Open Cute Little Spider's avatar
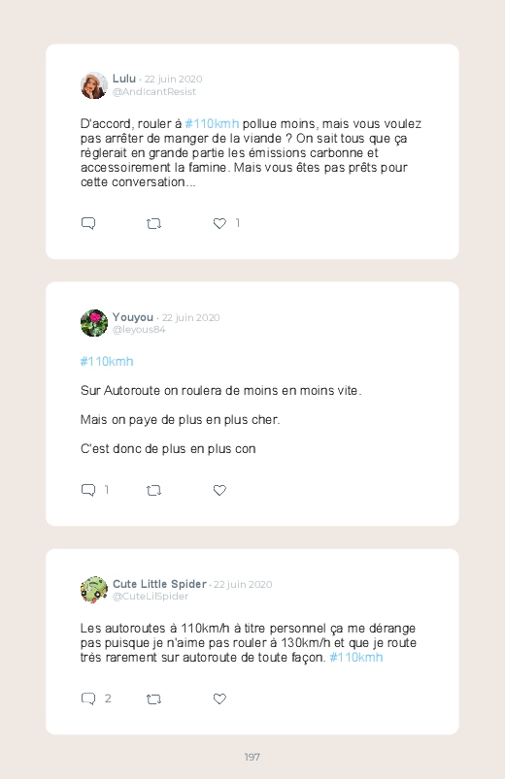This screenshot has width=505, height=779. (x=94, y=590)
